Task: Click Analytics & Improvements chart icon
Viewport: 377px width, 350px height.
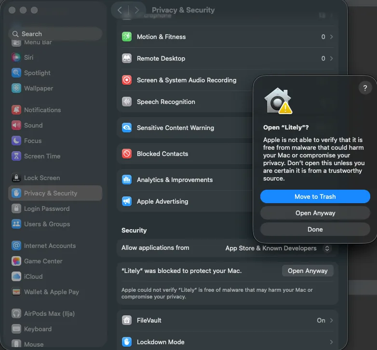Action: point(127,180)
